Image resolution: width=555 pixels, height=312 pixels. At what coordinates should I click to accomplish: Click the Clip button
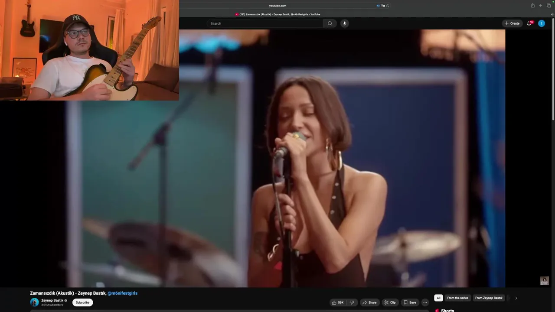click(390, 302)
